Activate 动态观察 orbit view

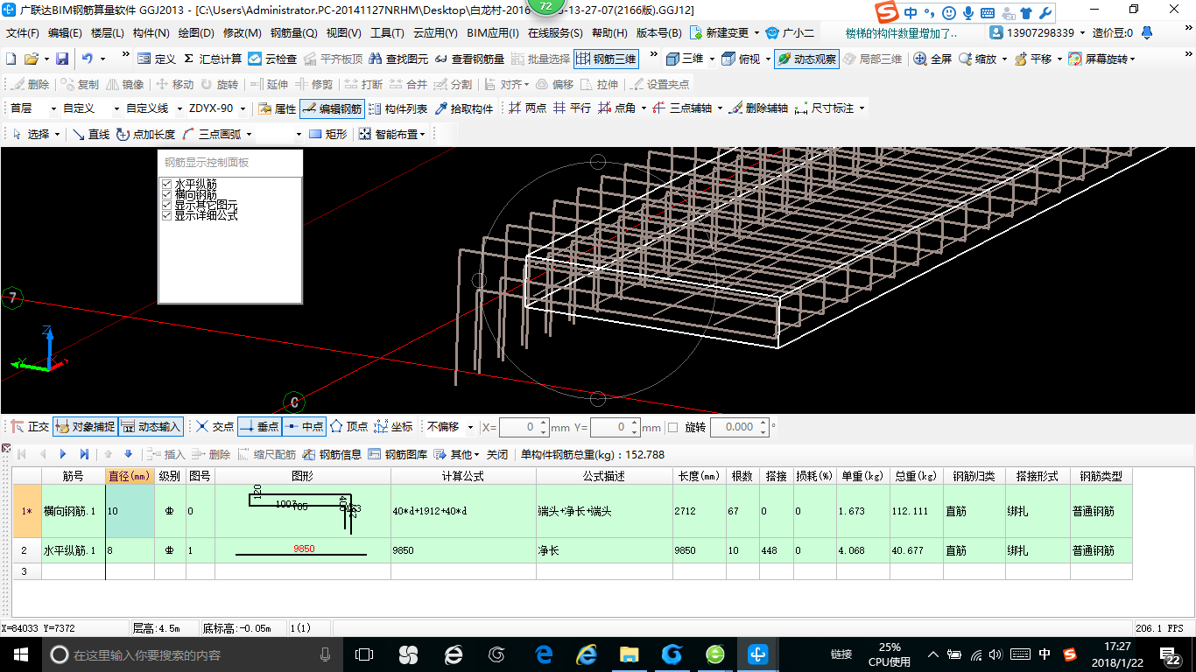click(806, 59)
